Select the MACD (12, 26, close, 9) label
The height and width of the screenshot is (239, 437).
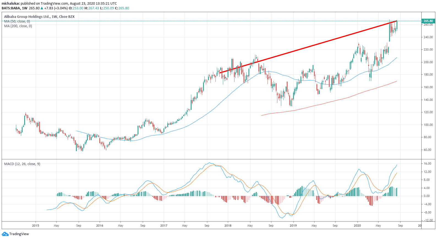coord(22,164)
